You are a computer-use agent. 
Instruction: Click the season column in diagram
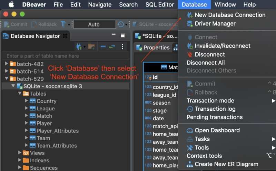(161, 103)
